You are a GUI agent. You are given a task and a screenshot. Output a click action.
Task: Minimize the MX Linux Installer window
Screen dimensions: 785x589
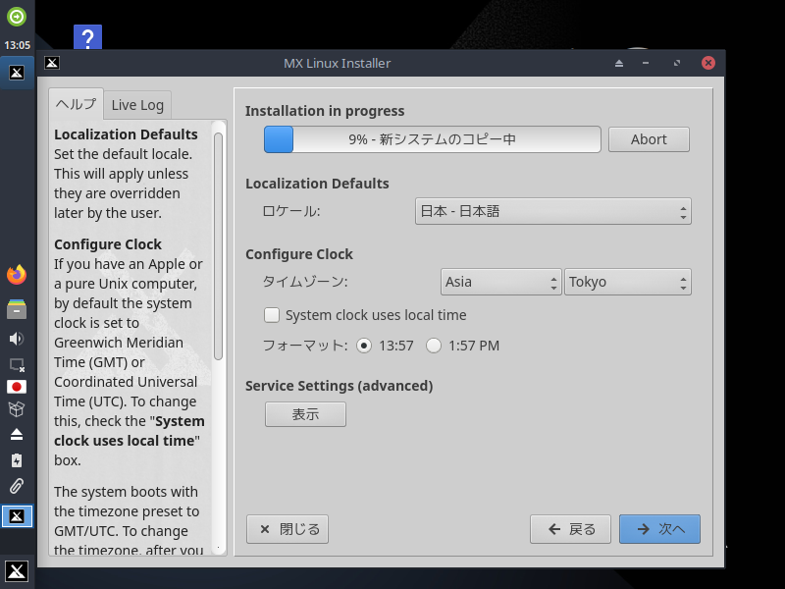[646, 63]
